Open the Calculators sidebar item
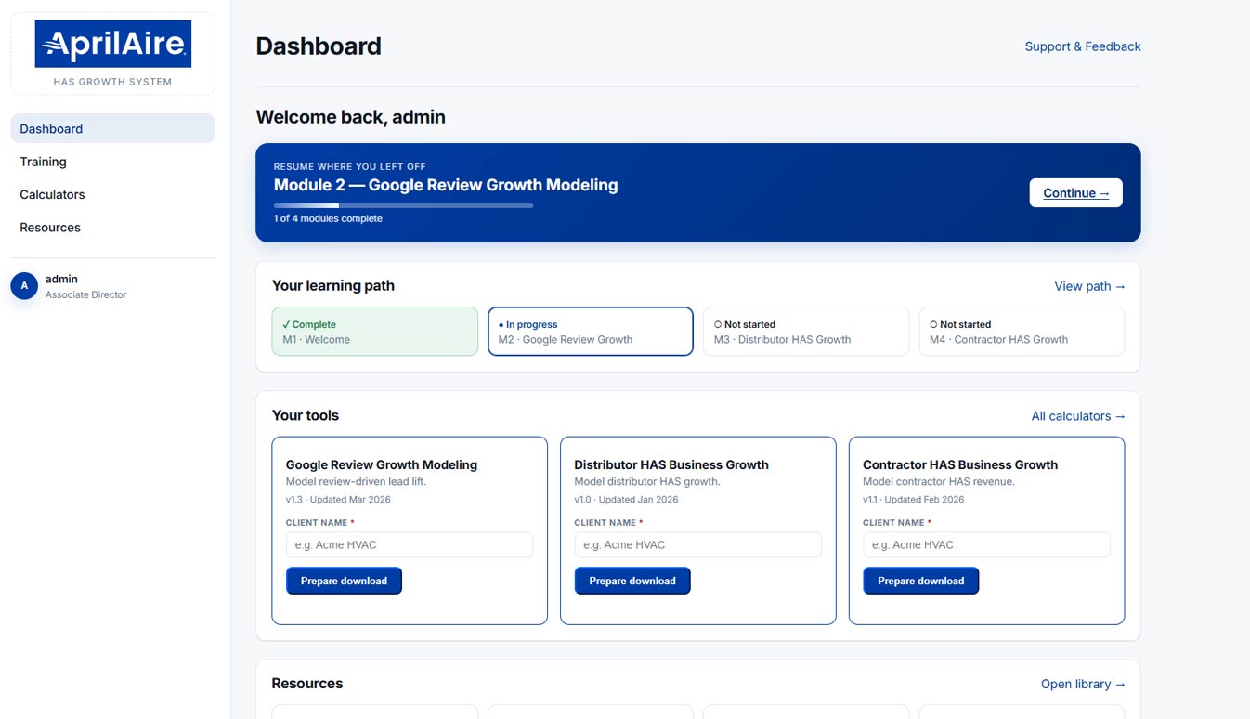Image resolution: width=1250 pixels, height=719 pixels. tap(112, 194)
